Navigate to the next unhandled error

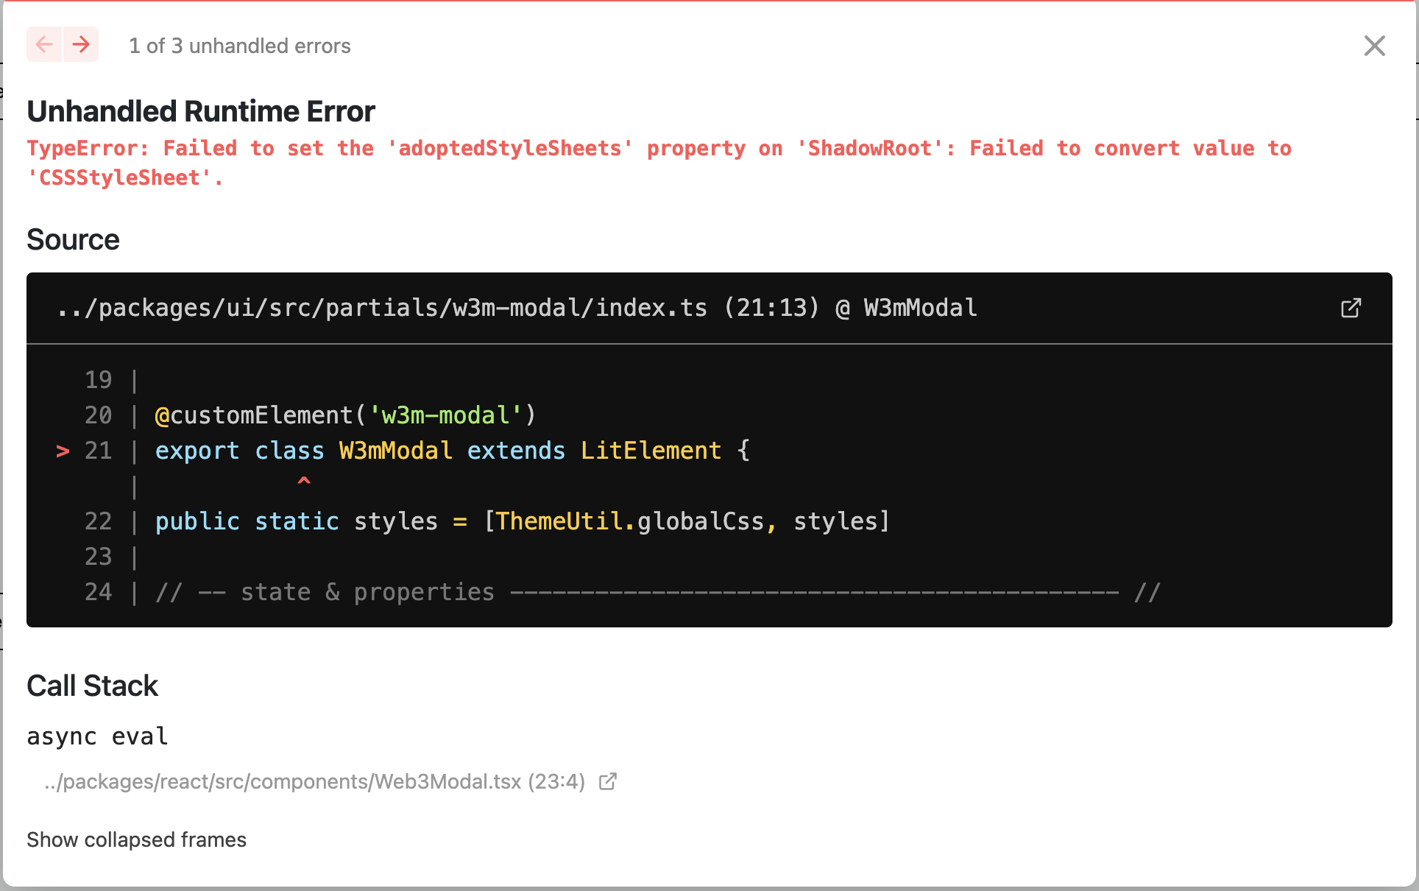point(81,44)
